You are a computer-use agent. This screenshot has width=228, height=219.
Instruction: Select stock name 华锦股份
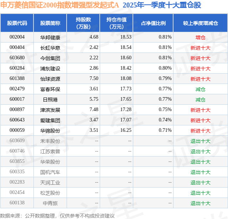click(50, 131)
